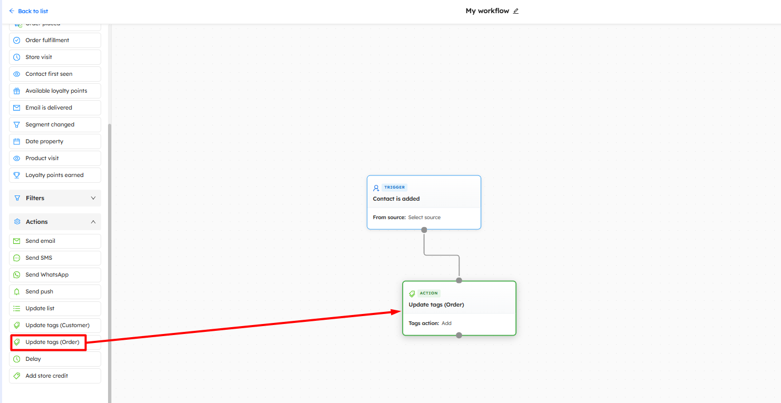Collapse the Actions section chevron

93,222
